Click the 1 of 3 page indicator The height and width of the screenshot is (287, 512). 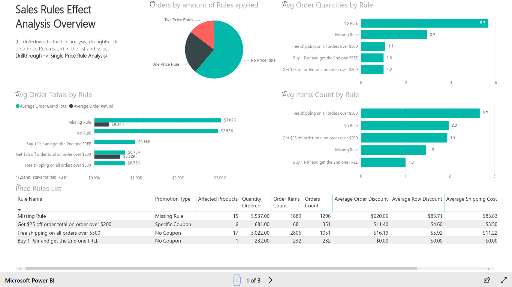pyautogui.click(x=253, y=280)
